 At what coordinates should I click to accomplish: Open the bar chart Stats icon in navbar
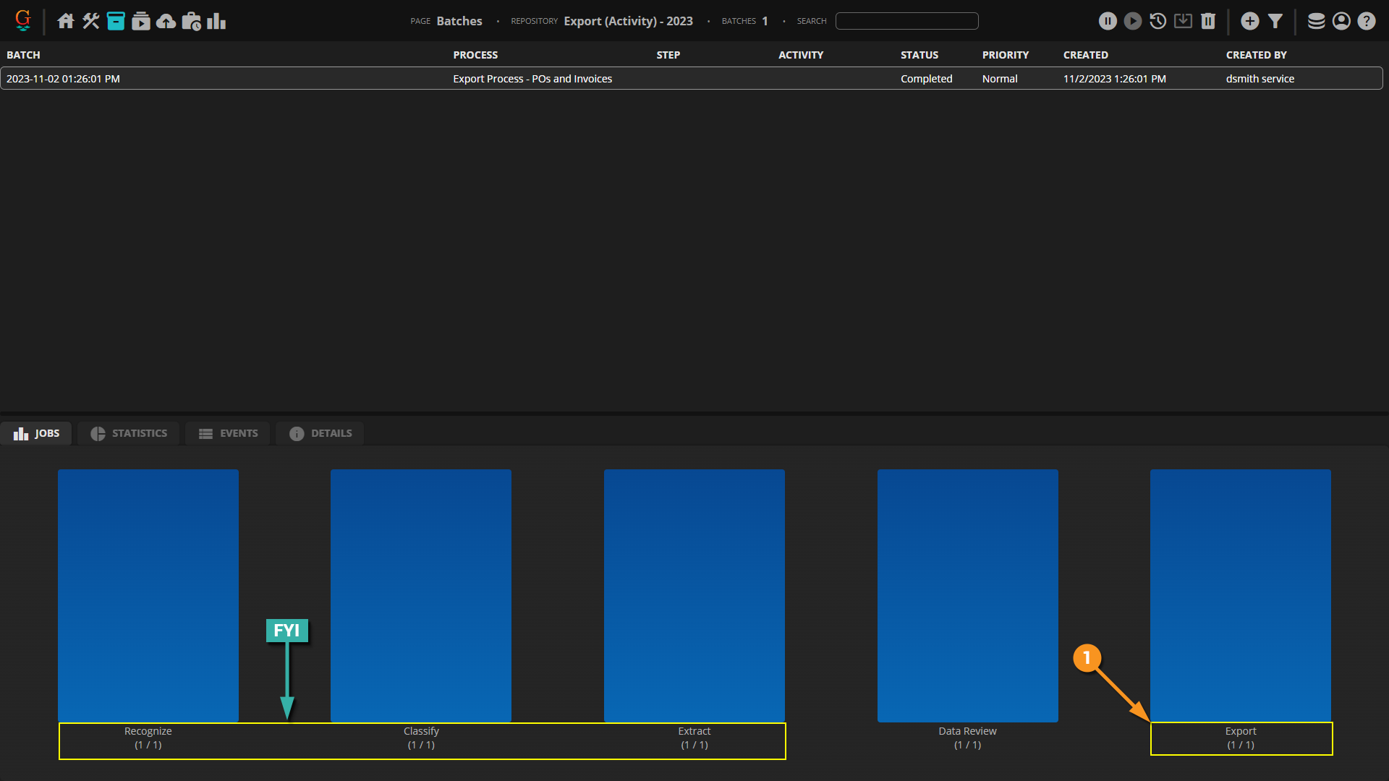pos(216,21)
